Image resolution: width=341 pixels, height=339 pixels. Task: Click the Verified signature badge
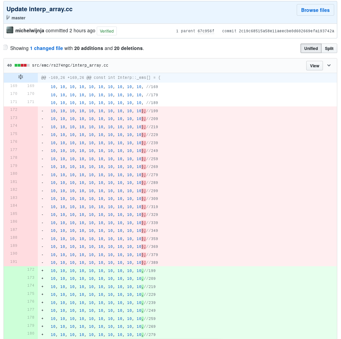click(x=107, y=31)
